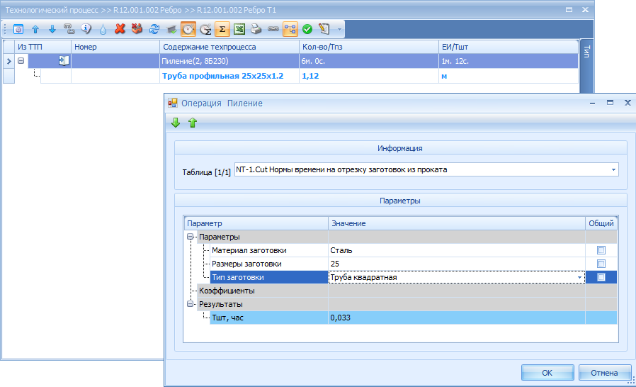The image size is (636, 387).
Task: Click the blue up arrow in the main toolbar
Action: tap(35, 29)
